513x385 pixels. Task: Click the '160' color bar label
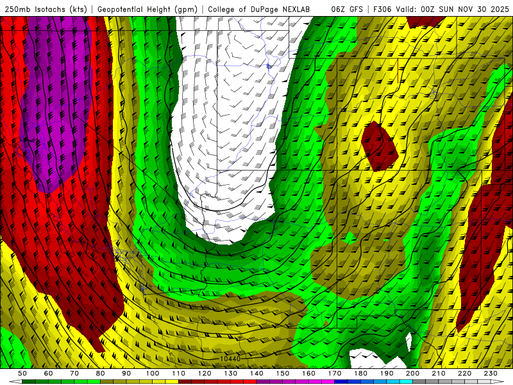(308, 373)
